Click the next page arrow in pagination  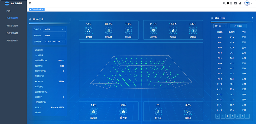(247, 116)
